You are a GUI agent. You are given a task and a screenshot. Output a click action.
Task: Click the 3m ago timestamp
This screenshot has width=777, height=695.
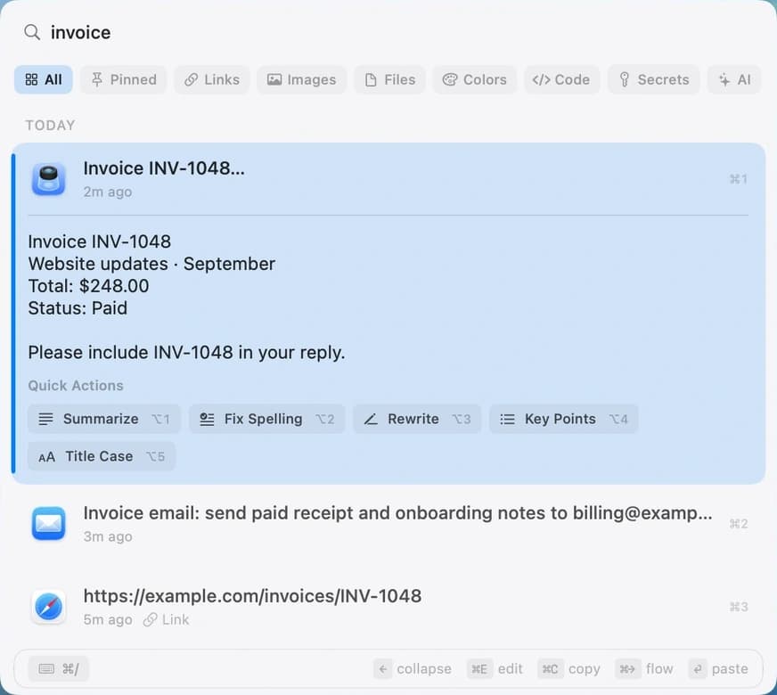pos(108,536)
